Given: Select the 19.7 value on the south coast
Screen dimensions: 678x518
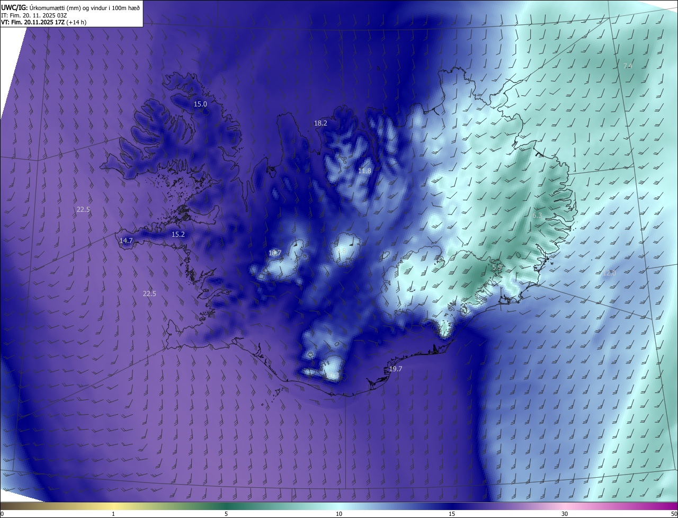Looking at the screenshot, I should [x=396, y=369].
